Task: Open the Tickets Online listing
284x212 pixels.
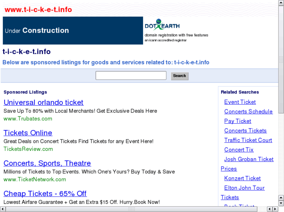Action: click(x=28, y=133)
